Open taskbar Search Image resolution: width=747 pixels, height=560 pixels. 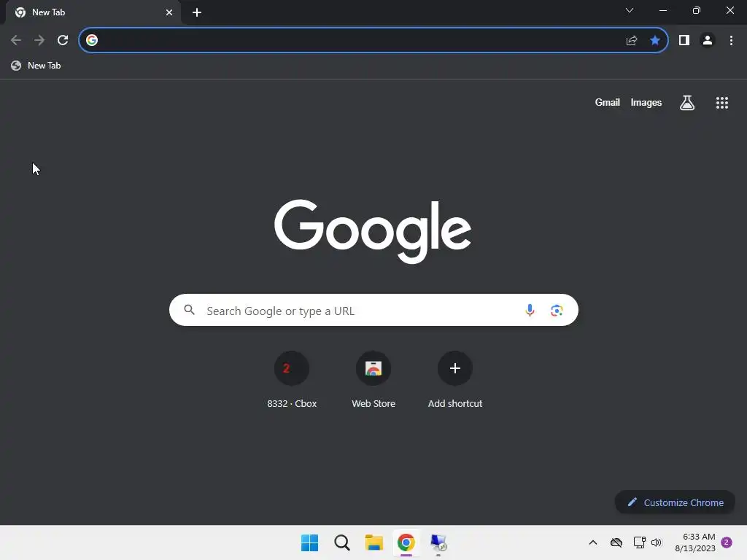(342, 542)
